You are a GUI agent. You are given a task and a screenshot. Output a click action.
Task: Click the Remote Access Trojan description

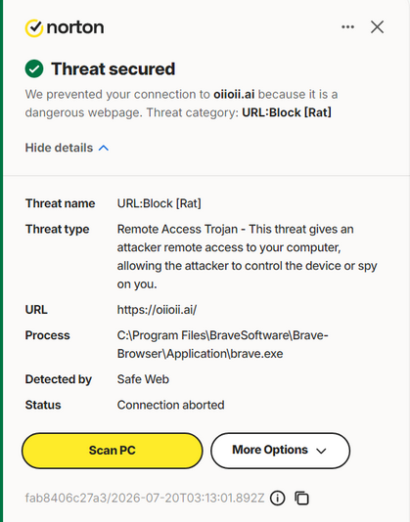point(247,257)
